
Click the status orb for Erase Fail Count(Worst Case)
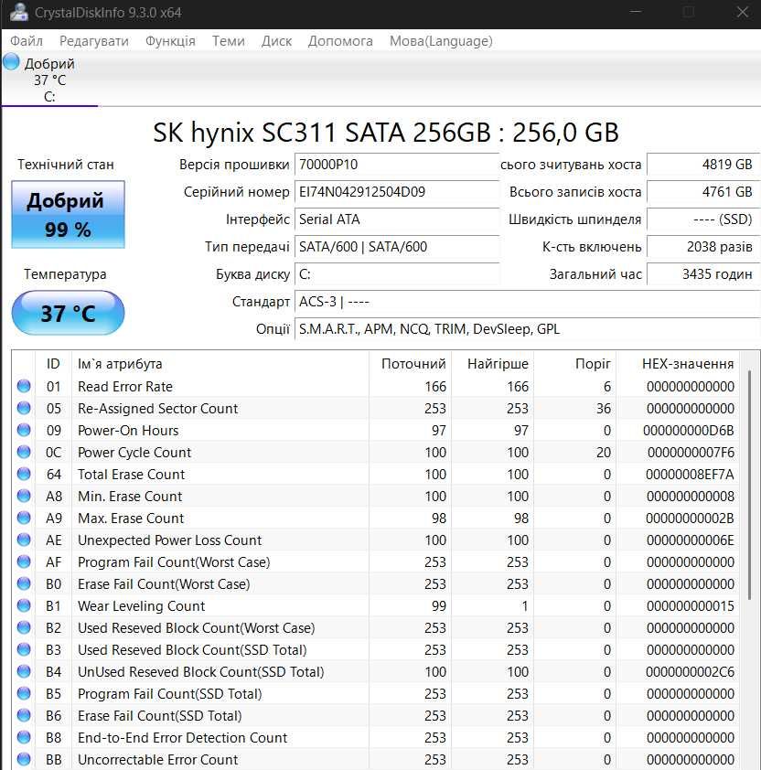[24, 583]
